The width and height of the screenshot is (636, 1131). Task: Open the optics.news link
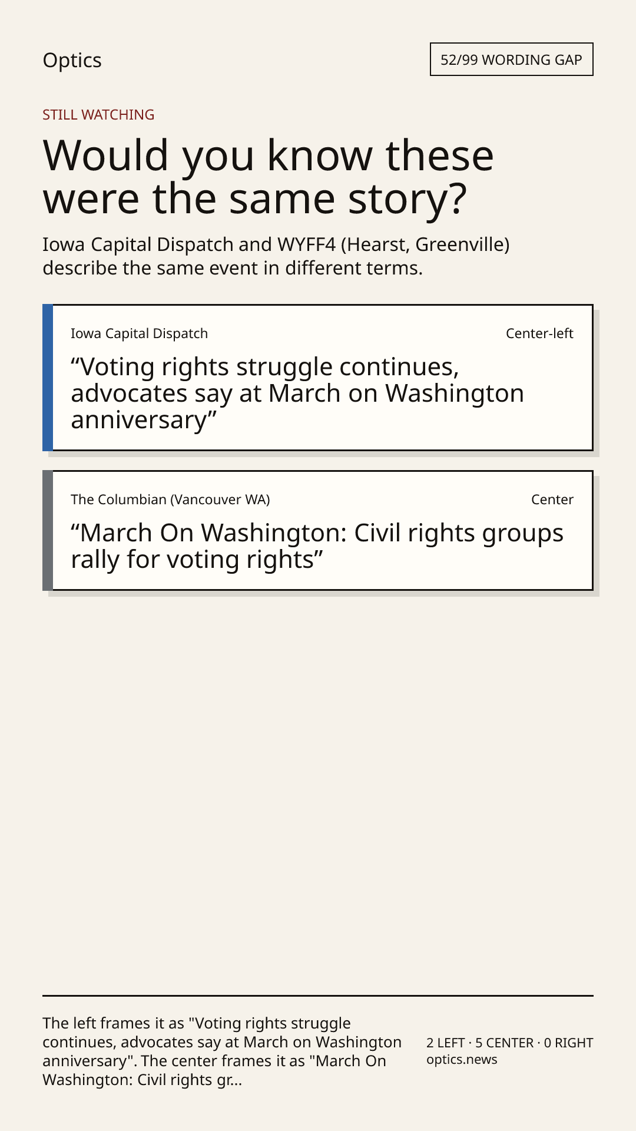(x=462, y=1060)
